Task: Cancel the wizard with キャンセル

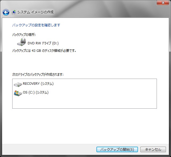Action: pos(153,149)
